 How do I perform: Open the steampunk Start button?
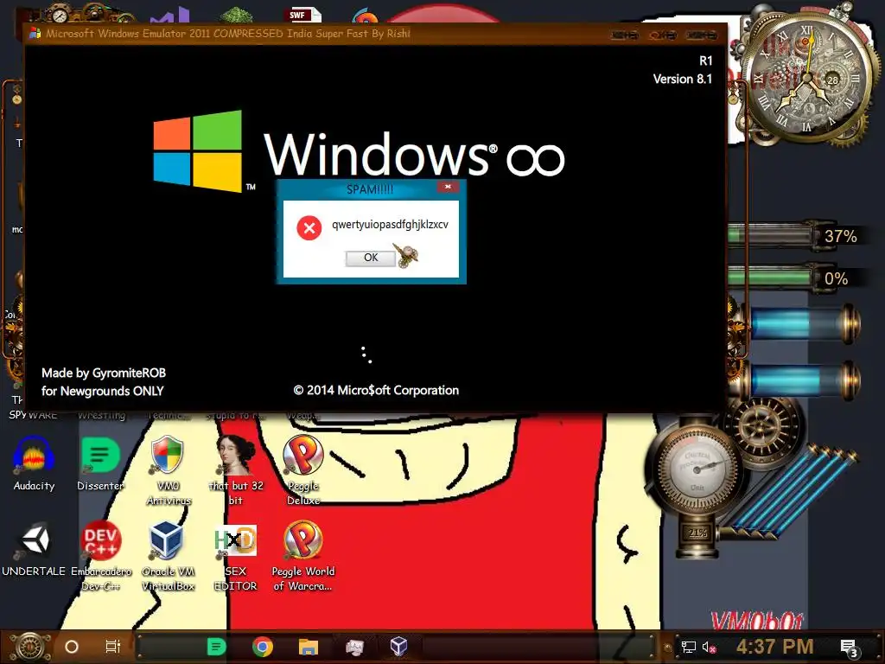pos(30,647)
